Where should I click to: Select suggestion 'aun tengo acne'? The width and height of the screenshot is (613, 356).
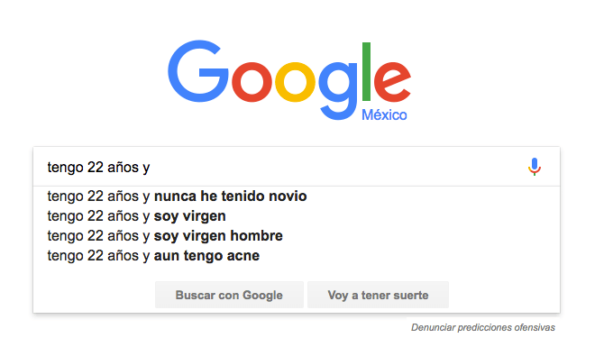(x=297, y=256)
